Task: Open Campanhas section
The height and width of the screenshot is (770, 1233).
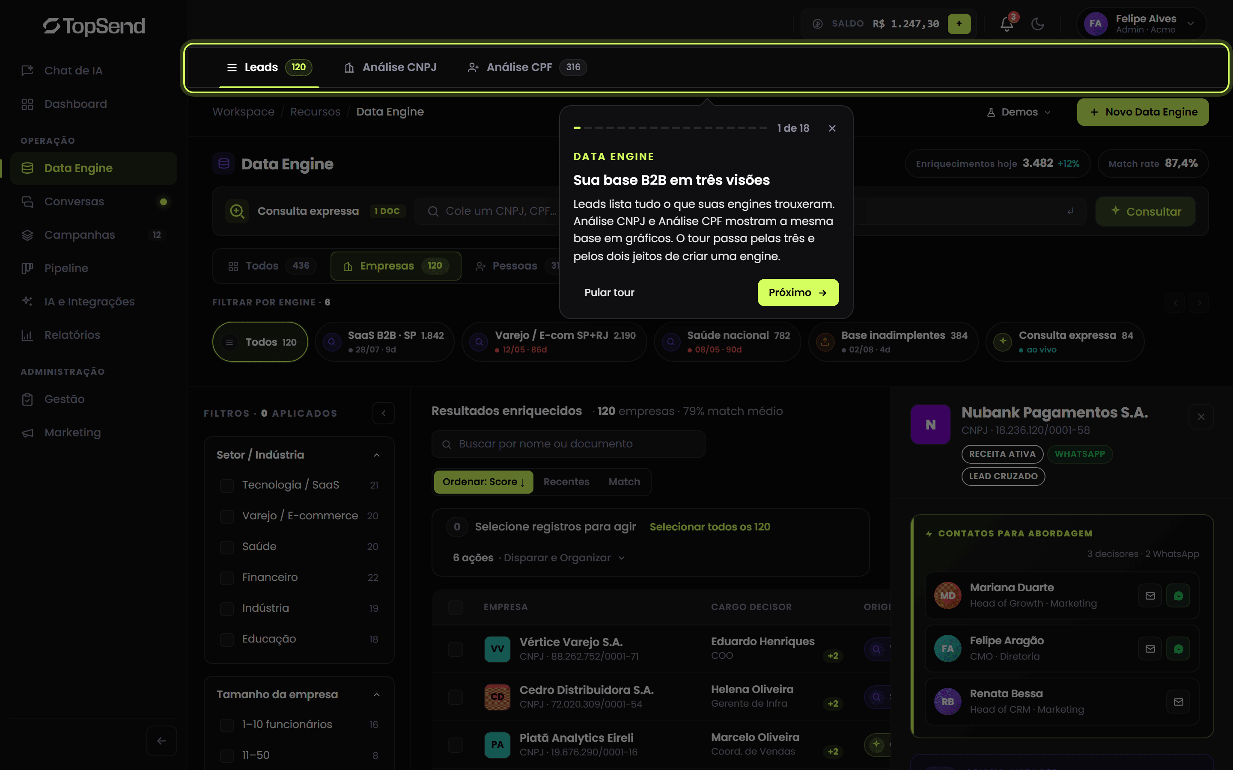Action: [x=93, y=235]
